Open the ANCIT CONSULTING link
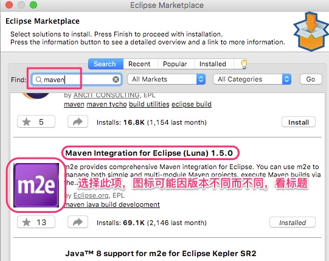The height and width of the screenshot is (261, 329). [x=106, y=95]
